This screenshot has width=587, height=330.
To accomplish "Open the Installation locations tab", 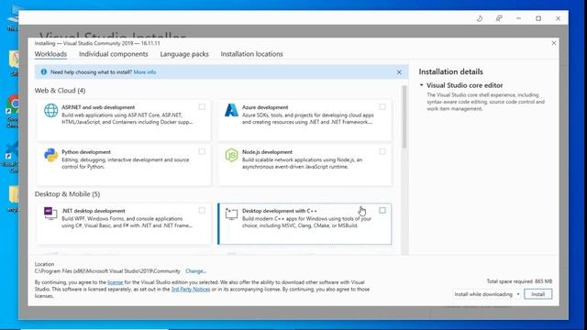I will [x=251, y=54].
